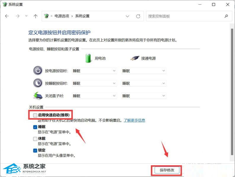The height and width of the screenshot is (177, 235).
Task: Open recent locations chevron in navigation bar
Action: point(26,16)
